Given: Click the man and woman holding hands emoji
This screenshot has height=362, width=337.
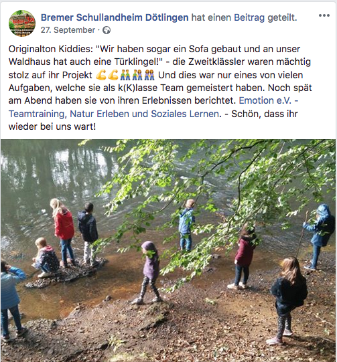Looking at the screenshot, I should point(137,75).
